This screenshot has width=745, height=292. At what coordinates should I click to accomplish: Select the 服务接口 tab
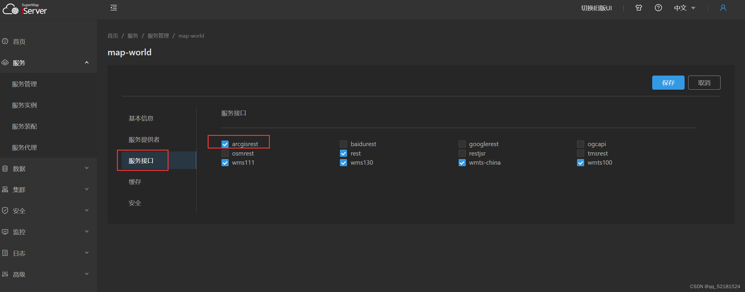point(159,161)
